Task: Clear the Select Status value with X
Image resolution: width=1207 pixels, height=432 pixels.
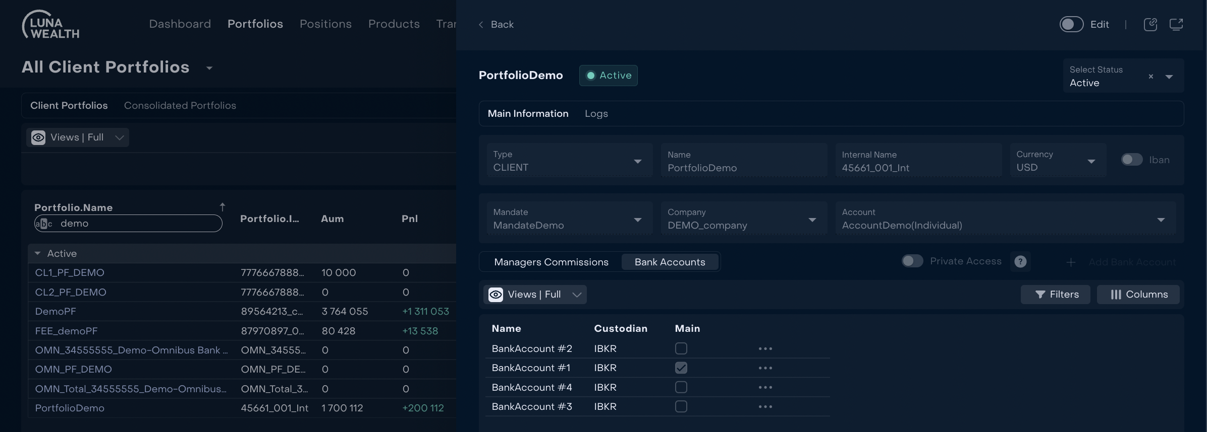Action: (x=1150, y=77)
